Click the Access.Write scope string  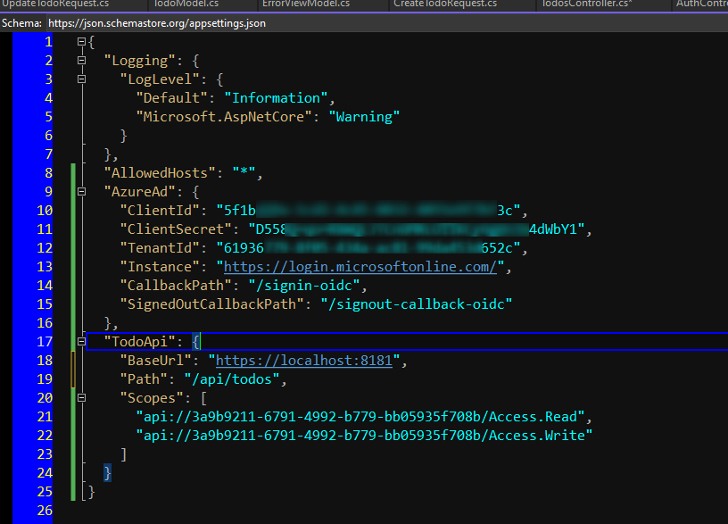(x=363, y=436)
